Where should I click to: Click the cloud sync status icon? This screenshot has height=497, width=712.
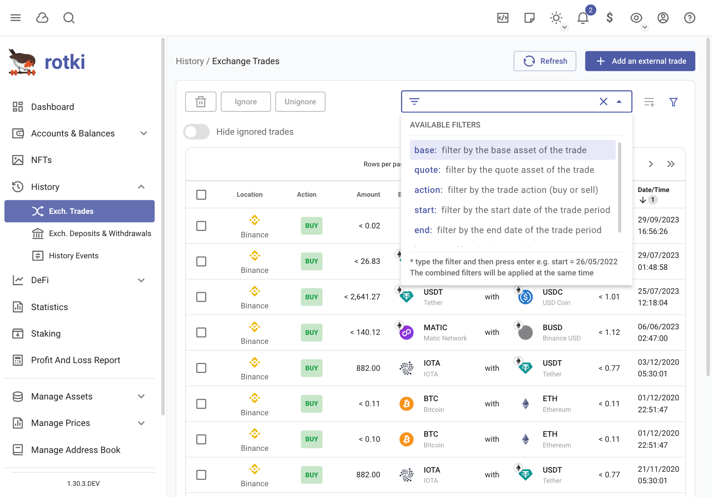click(x=42, y=18)
